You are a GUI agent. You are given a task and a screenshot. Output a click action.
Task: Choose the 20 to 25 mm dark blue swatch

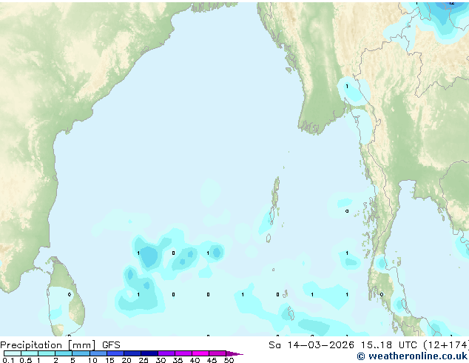(132, 353)
